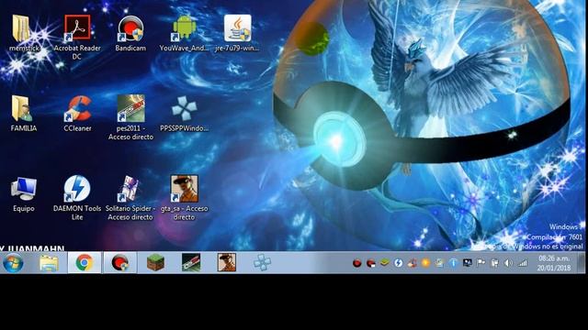This screenshot has height=330, width=588.
Task: Launch the YouWave Android shortcut
Action: [x=184, y=33]
